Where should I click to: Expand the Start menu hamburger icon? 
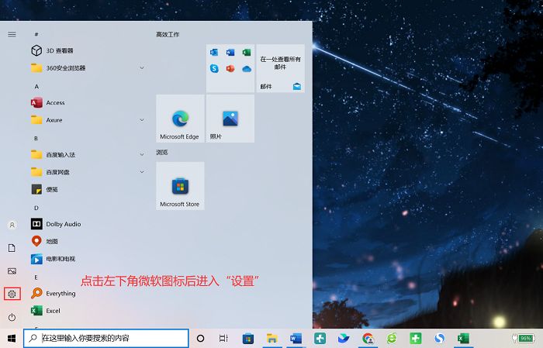(12, 34)
